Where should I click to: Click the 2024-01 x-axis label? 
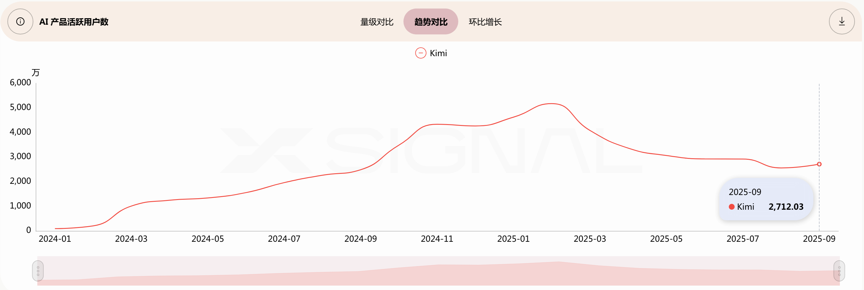55,239
